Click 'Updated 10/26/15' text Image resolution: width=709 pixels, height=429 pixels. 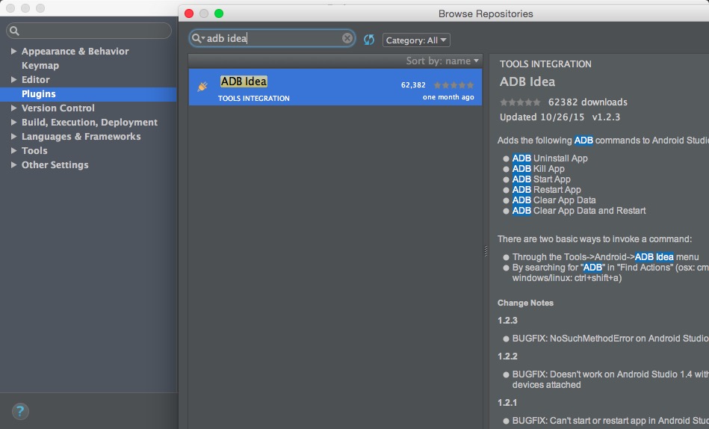[542, 117]
